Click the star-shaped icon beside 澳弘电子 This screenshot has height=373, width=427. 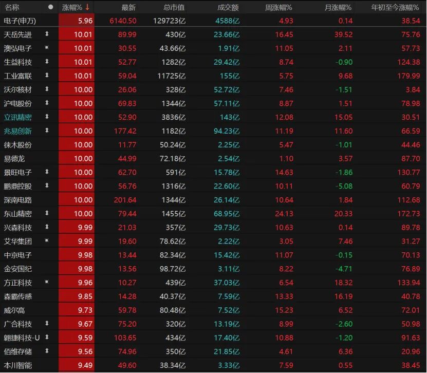click(47, 47)
